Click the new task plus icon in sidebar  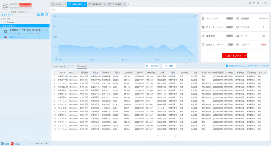(x=43, y=15)
